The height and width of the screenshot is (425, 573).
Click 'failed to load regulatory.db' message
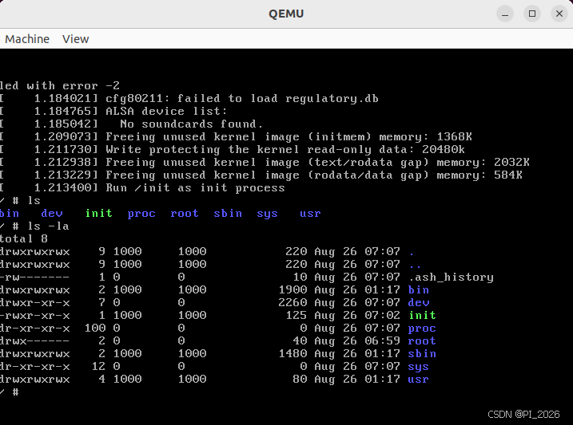(x=278, y=99)
